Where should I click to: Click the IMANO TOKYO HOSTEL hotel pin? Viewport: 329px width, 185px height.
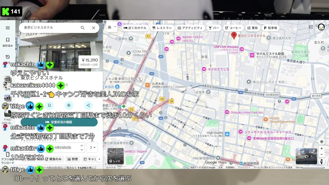(178, 39)
